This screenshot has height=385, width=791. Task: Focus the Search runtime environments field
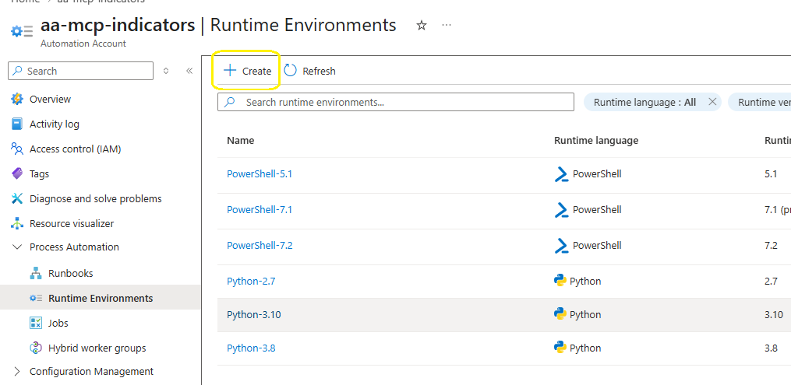coord(396,102)
